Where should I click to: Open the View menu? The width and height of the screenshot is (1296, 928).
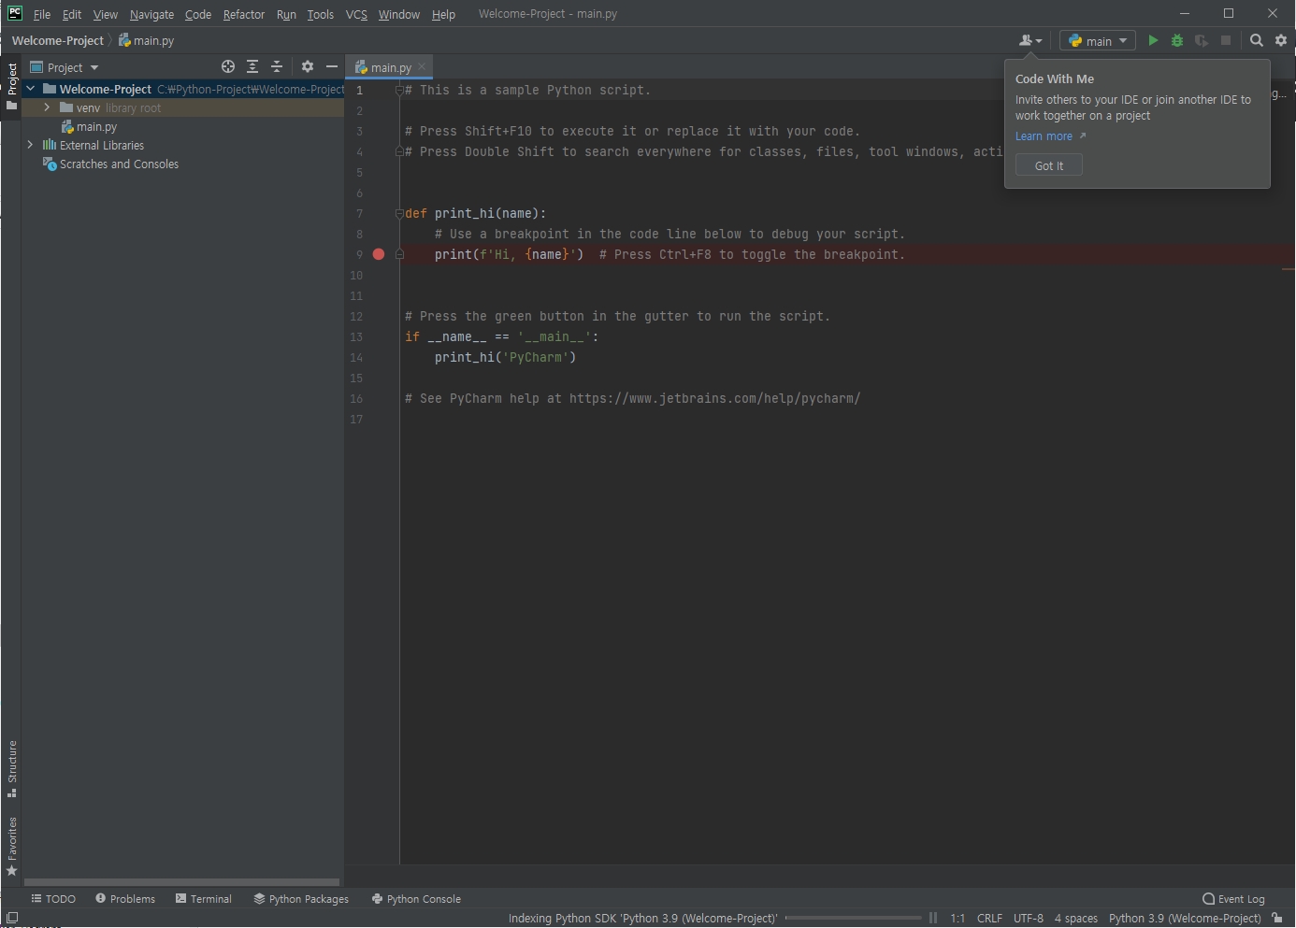point(106,14)
